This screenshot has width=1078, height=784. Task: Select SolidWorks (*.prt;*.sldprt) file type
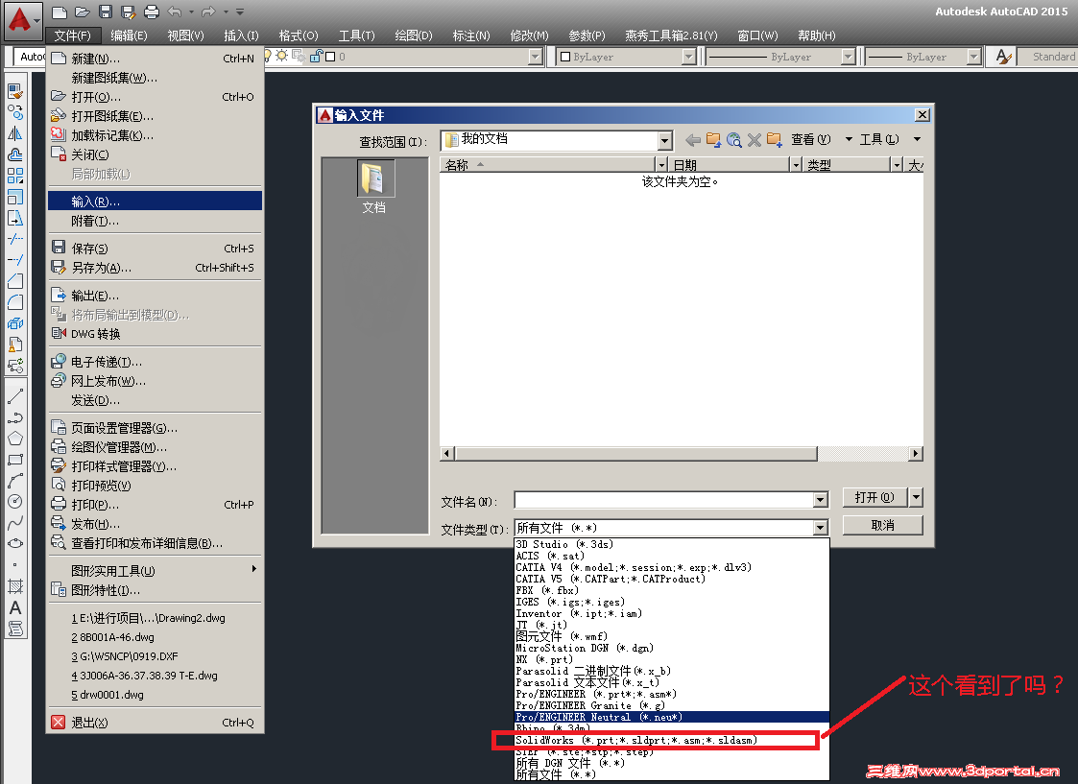tap(672, 740)
